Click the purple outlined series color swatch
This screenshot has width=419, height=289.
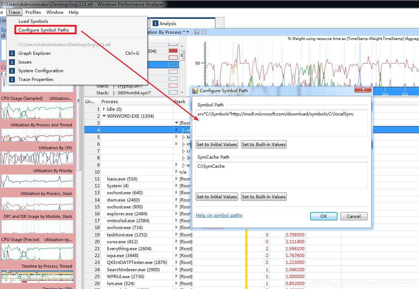(x=173, y=72)
